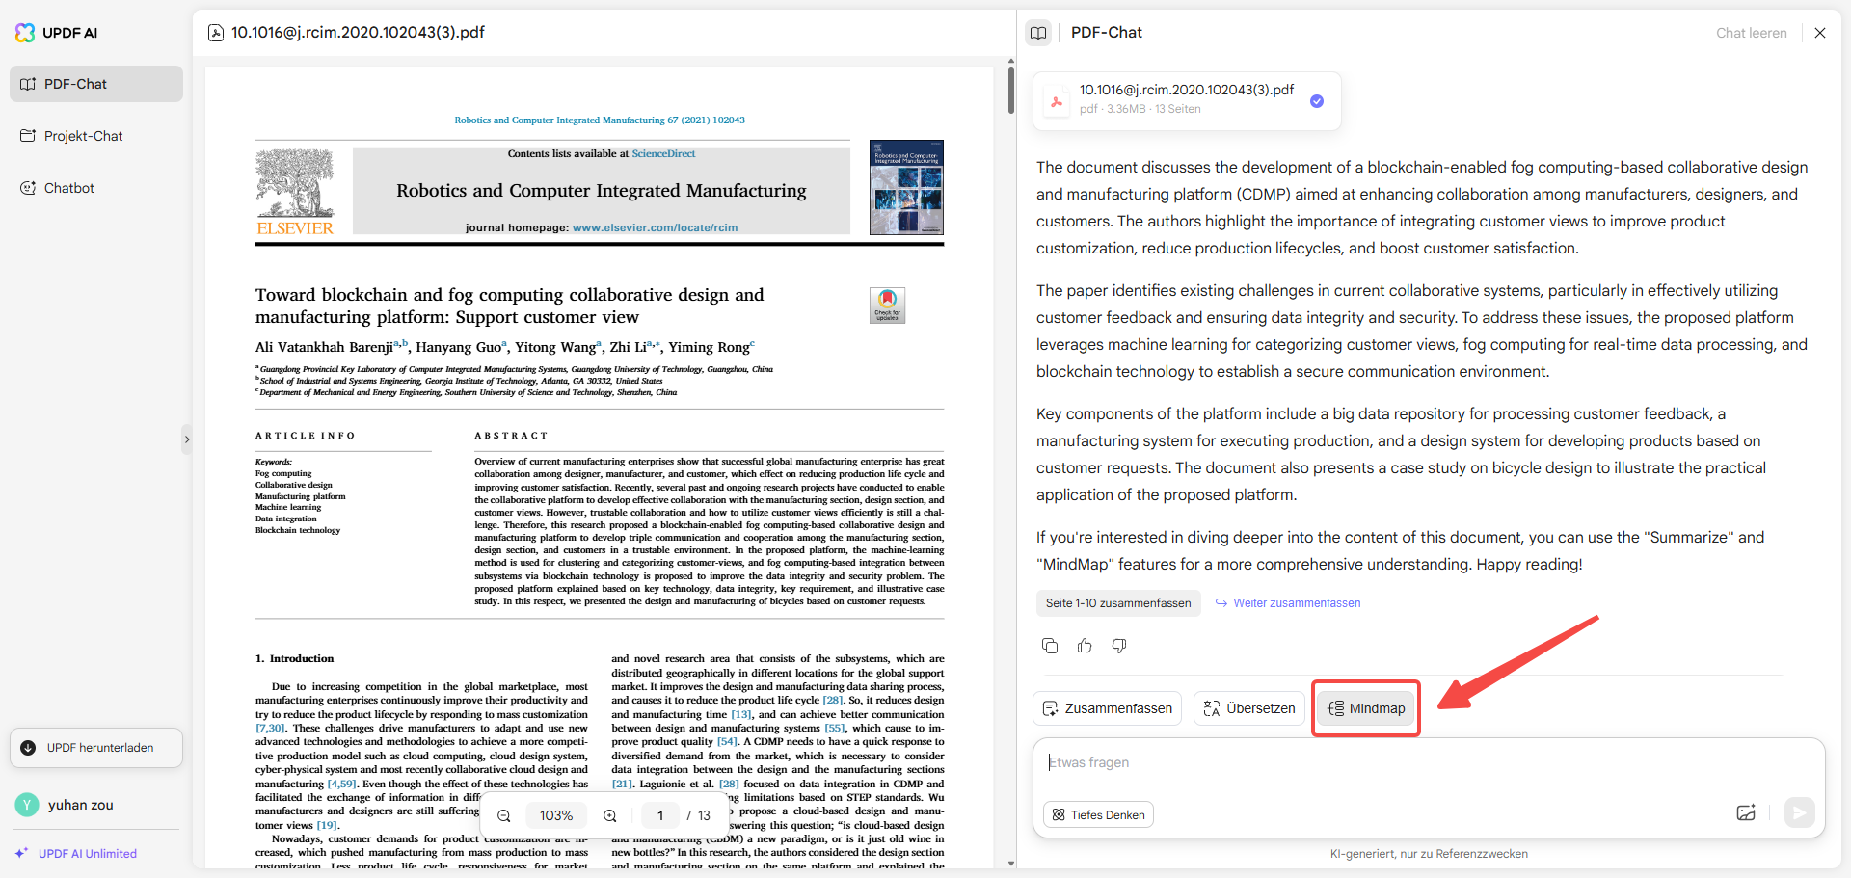Click the PDF-Chat panel title

(x=1107, y=33)
